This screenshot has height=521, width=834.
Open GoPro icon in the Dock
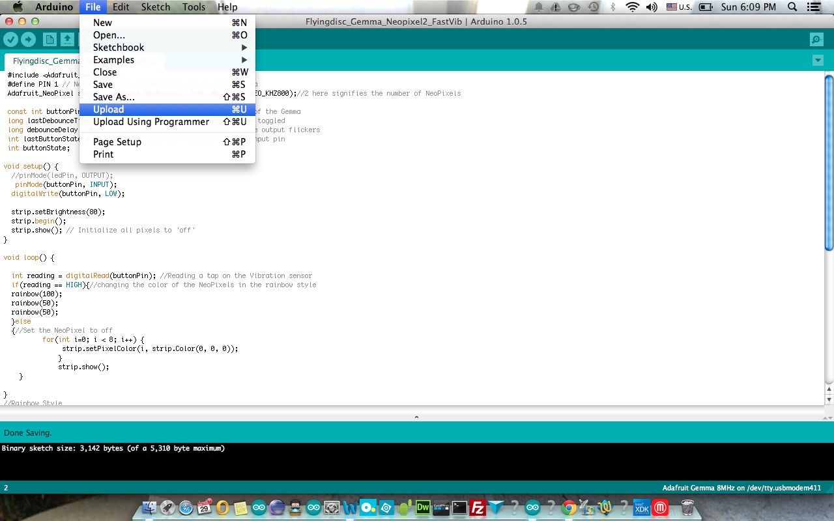tap(441, 507)
